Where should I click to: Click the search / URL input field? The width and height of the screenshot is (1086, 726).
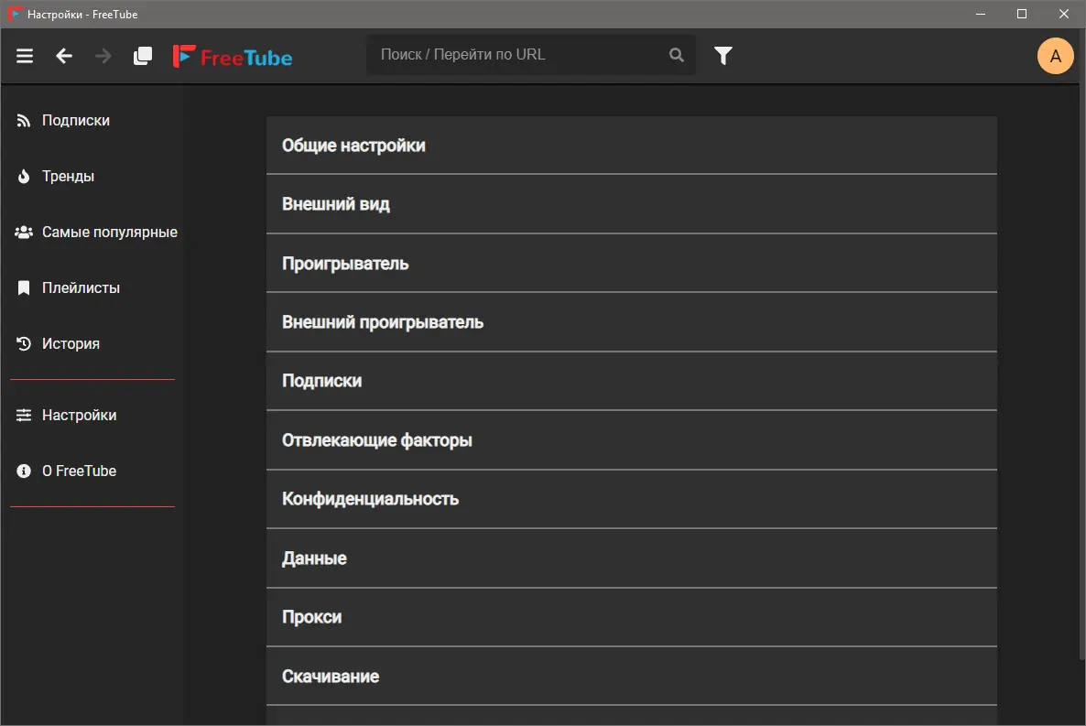pos(517,55)
